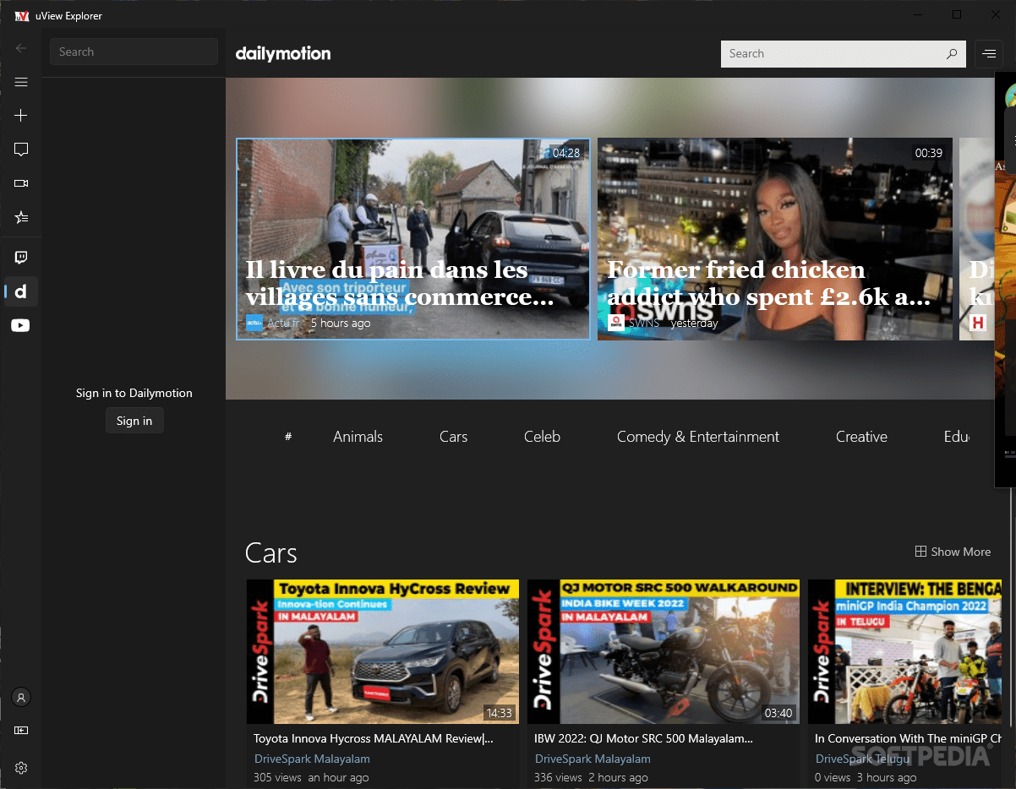Focus the Dailymotion Search box

pyautogui.click(x=844, y=53)
